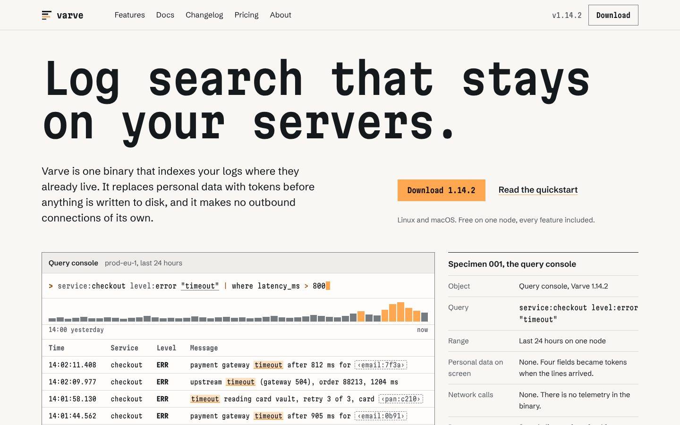Click the "prod-eu-1, last 24 hours" label
This screenshot has width=680, height=425.
[144, 263]
